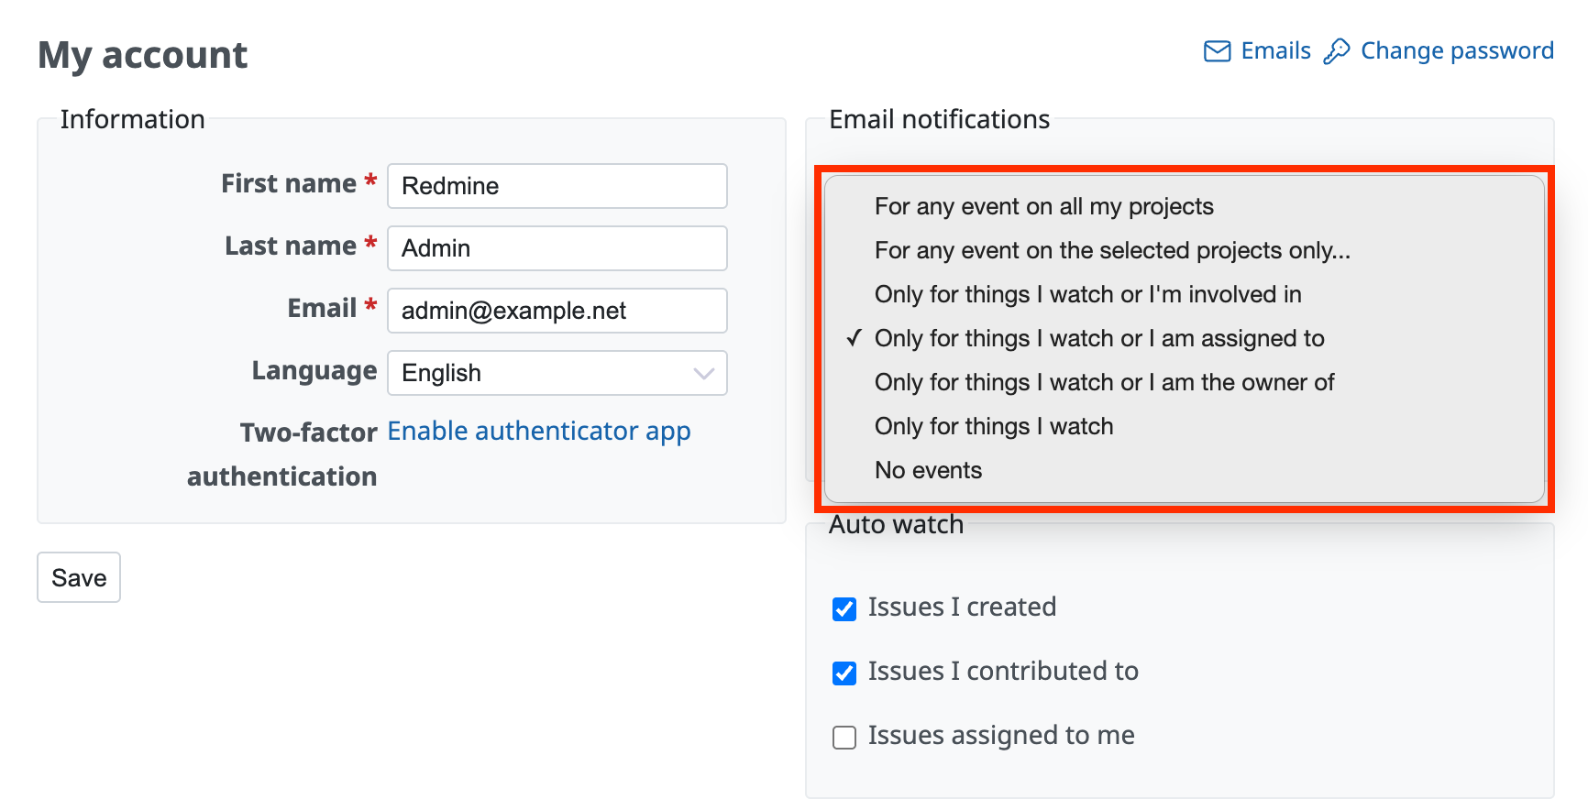This screenshot has height=810, width=1588.
Task: Focus the First name field
Action: pos(557,186)
